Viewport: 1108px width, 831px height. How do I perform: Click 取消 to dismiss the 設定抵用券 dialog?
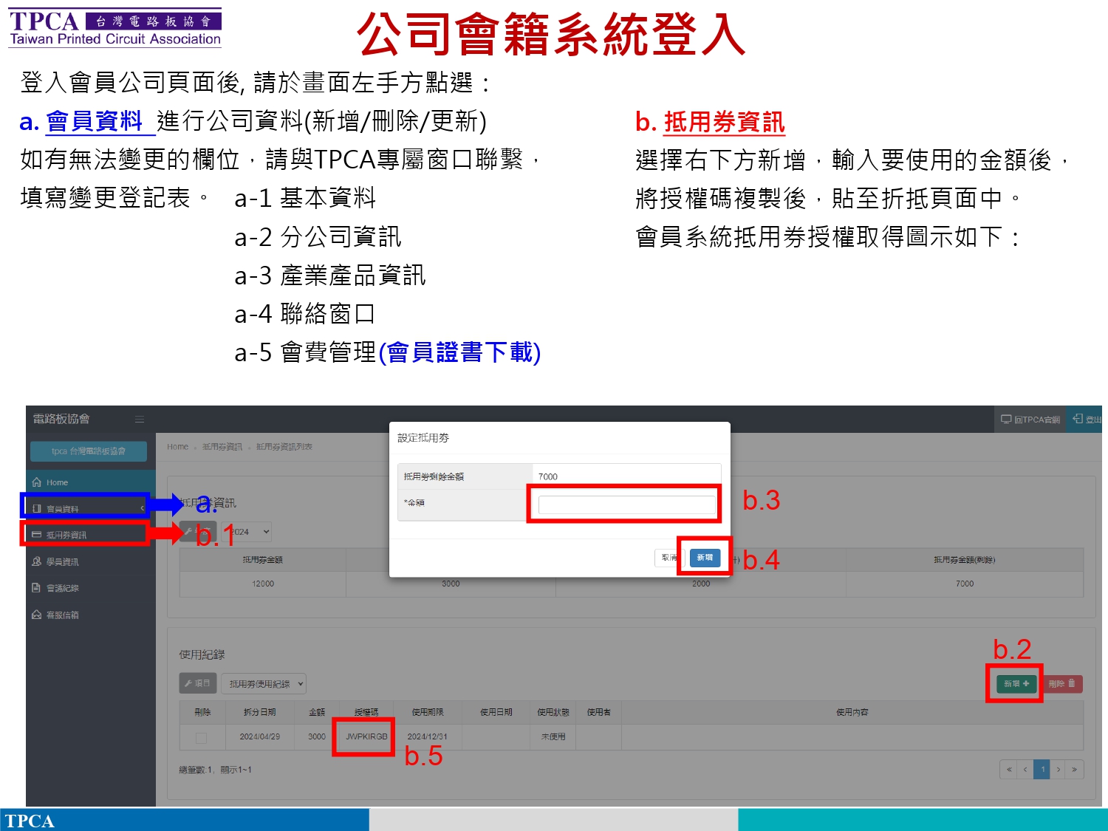coord(669,558)
